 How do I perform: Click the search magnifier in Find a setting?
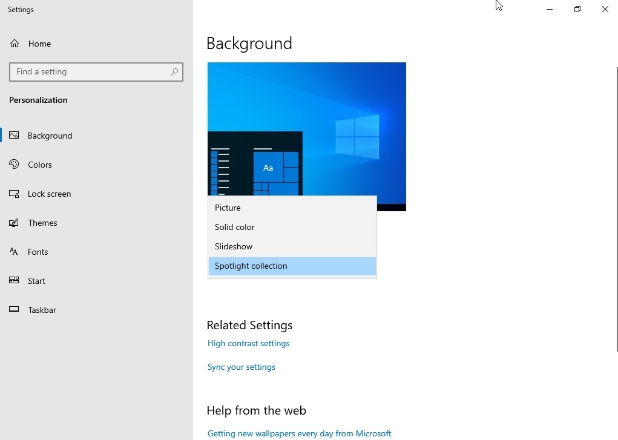click(175, 71)
